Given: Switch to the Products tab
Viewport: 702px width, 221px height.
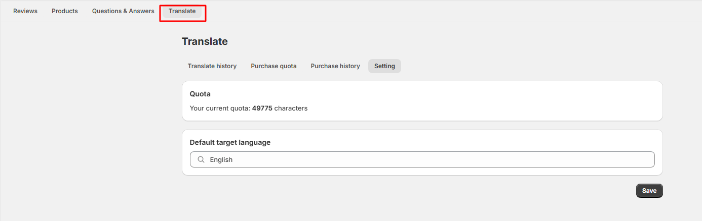Looking at the screenshot, I should click(x=65, y=11).
